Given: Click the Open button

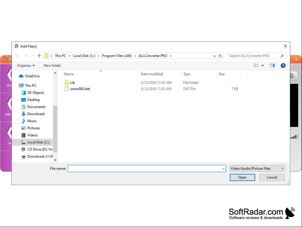Looking at the screenshot, I should tap(242, 177).
